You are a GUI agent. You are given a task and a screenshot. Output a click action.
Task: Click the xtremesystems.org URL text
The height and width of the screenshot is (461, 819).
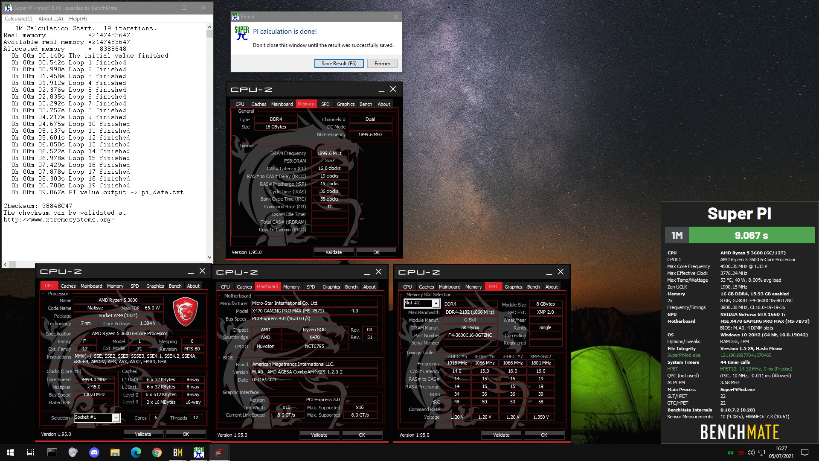[x=59, y=220]
